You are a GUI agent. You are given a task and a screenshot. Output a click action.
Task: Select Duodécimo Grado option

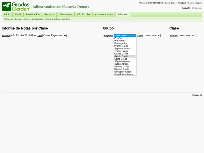(123, 75)
